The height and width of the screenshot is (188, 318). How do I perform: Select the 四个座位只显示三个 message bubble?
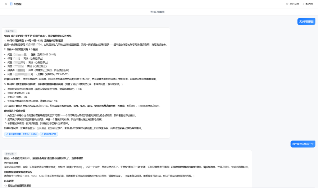[303, 144]
